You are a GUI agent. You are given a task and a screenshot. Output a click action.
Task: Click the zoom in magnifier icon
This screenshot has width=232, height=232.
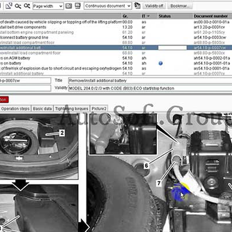pyautogui.click(x=27, y=6)
